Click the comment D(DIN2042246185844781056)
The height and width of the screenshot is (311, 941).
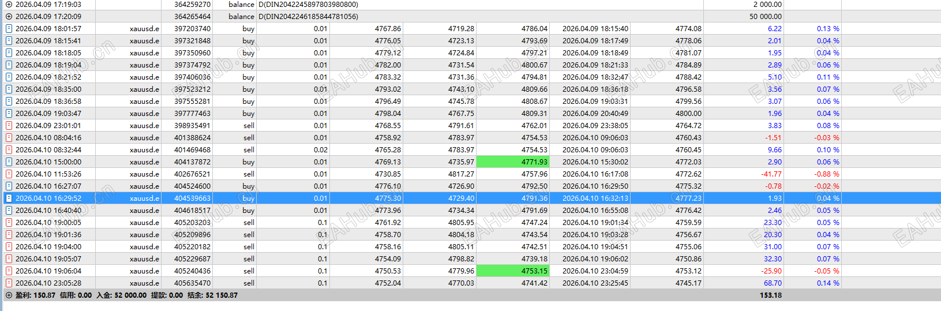(308, 16)
